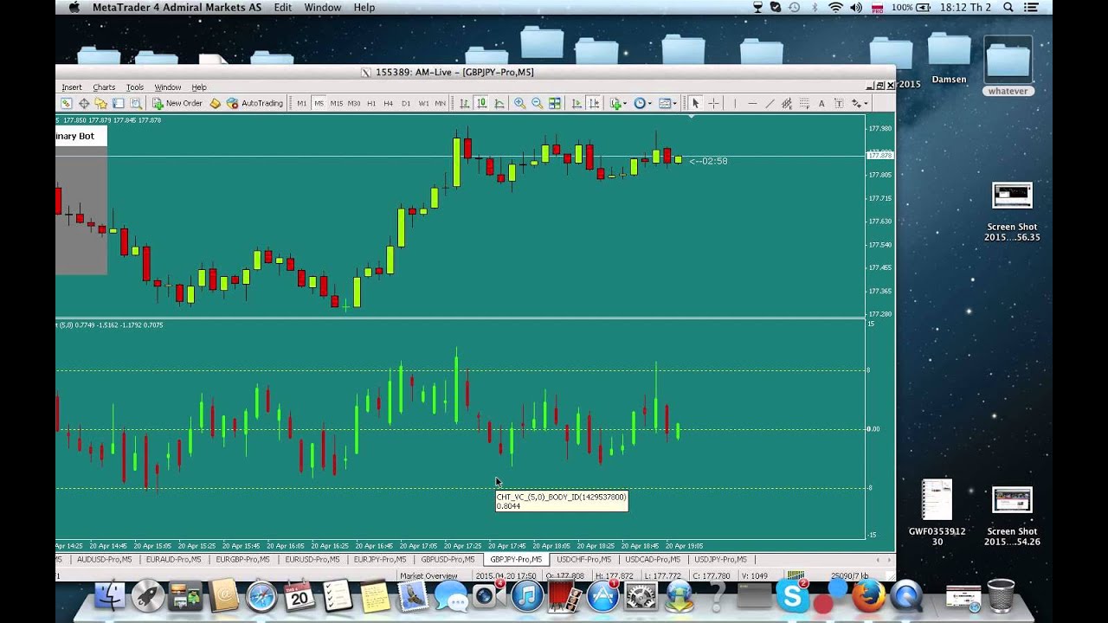Switch chart to H4 timeframe
This screenshot has width=1108, height=623.
coord(388,103)
